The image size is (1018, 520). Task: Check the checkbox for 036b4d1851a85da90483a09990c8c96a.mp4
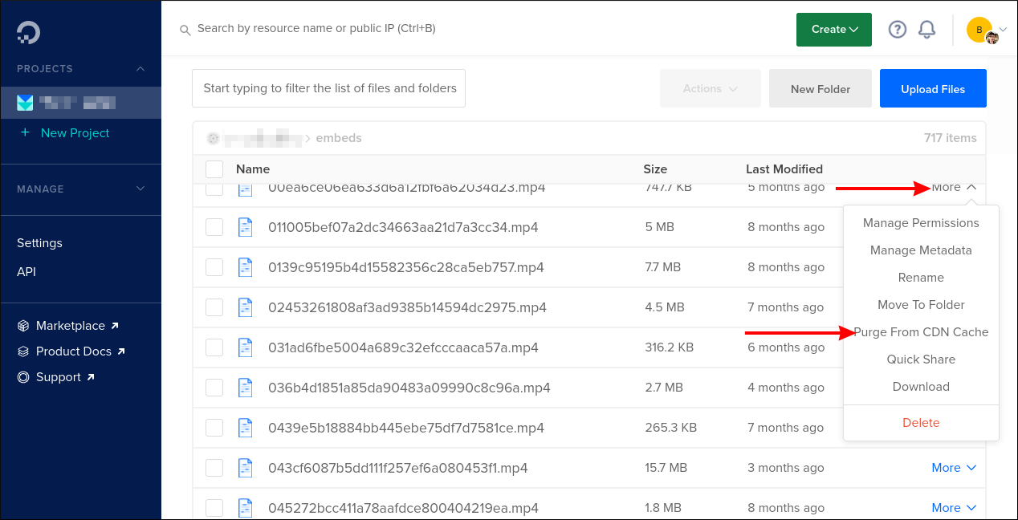pos(214,387)
